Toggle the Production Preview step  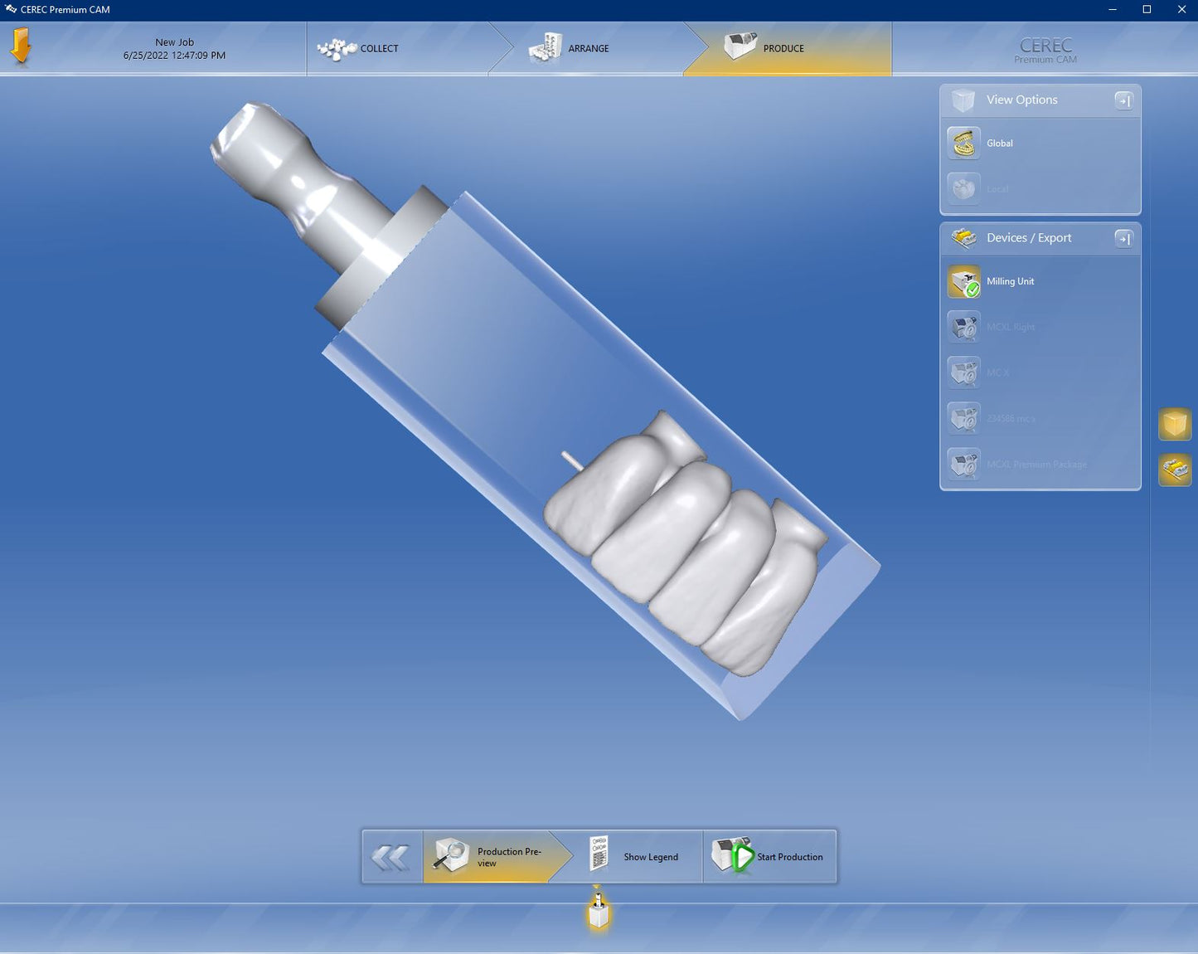coord(487,857)
